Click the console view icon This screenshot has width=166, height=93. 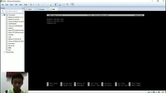[x=73, y=5]
